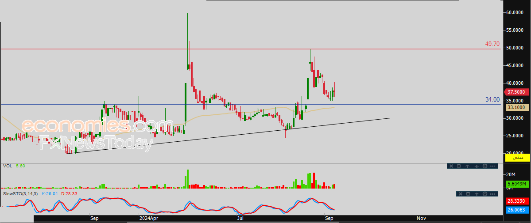This screenshot has height=223, width=531.
Task: Click the VOL indicator title
Action: click(x=7, y=166)
